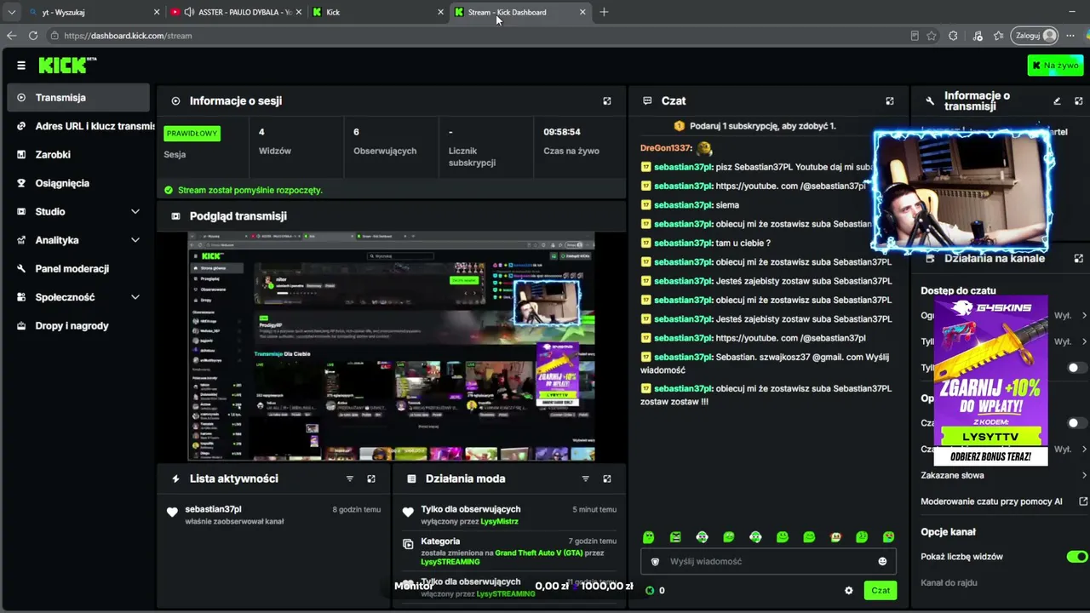1090x613 pixels.
Task: Click the shield icon in the message box
Action: [655, 562]
